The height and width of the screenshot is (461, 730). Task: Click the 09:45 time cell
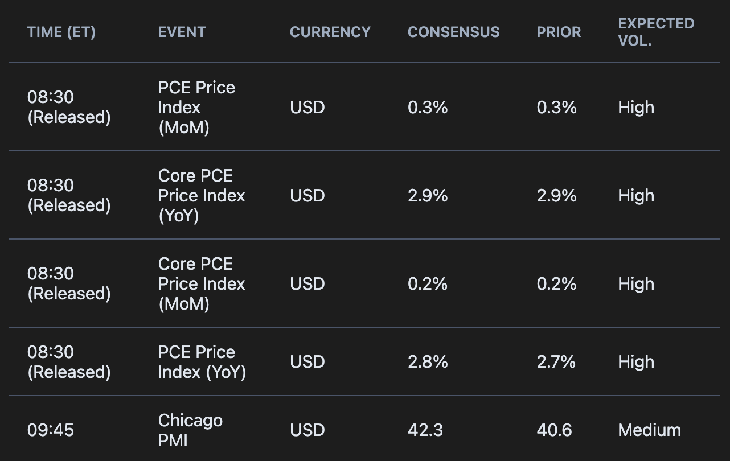click(x=51, y=430)
